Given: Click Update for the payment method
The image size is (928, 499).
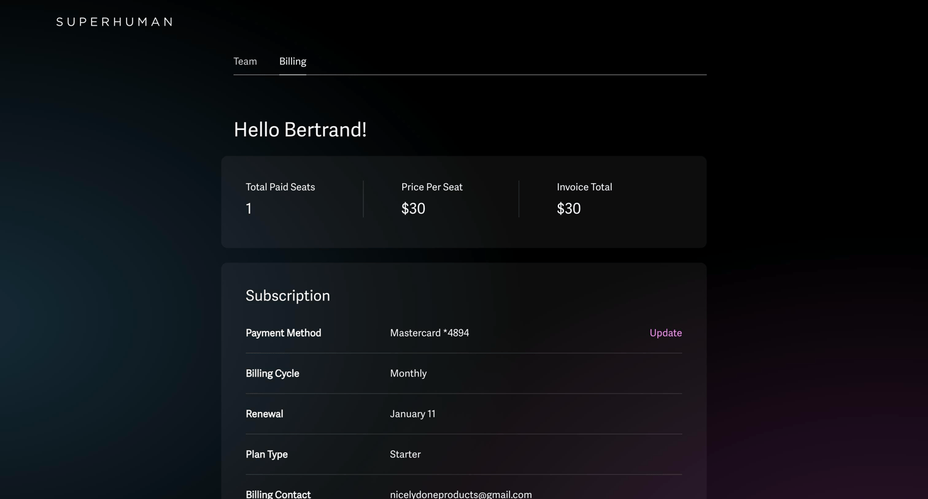Looking at the screenshot, I should (665, 333).
